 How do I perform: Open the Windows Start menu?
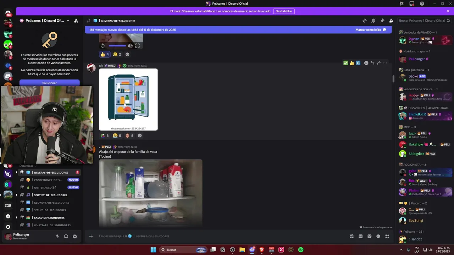(x=153, y=250)
